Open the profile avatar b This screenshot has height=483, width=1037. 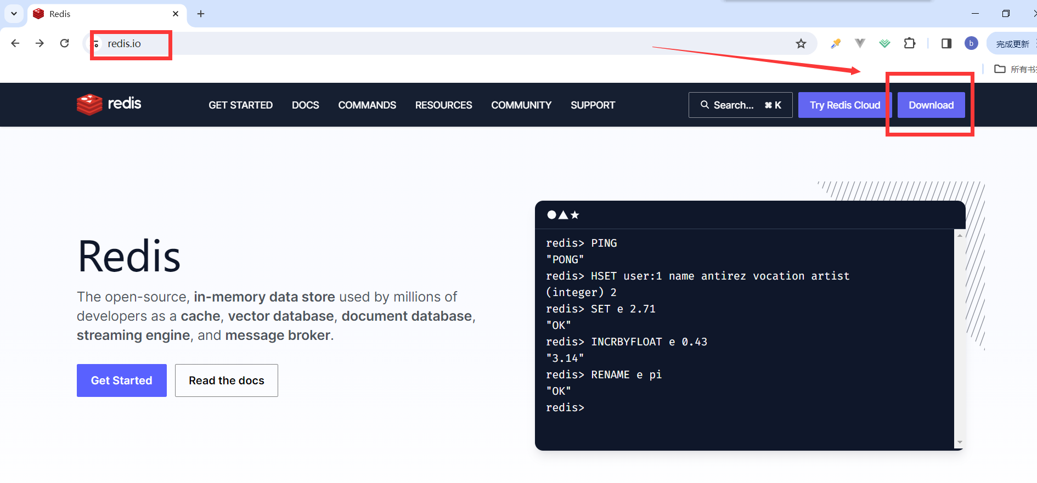[x=971, y=43]
